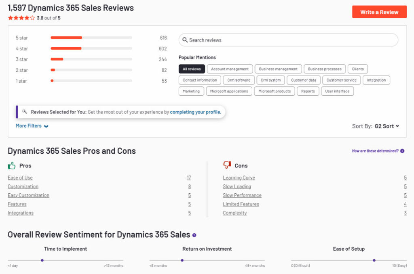Open the Slow Performance con link

pyautogui.click(x=242, y=195)
